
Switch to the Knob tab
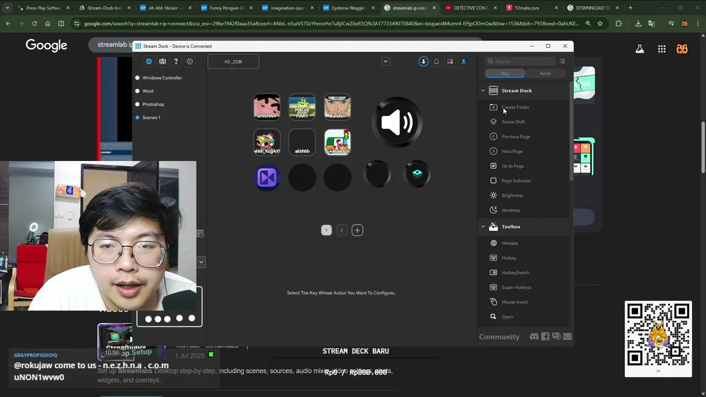[x=545, y=73]
